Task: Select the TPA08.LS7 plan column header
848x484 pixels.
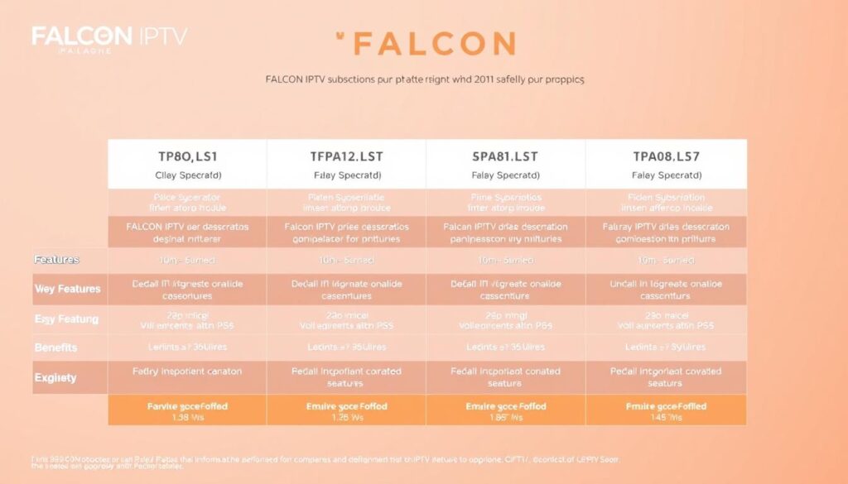Action: pyautogui.click(x=666, y=156)
